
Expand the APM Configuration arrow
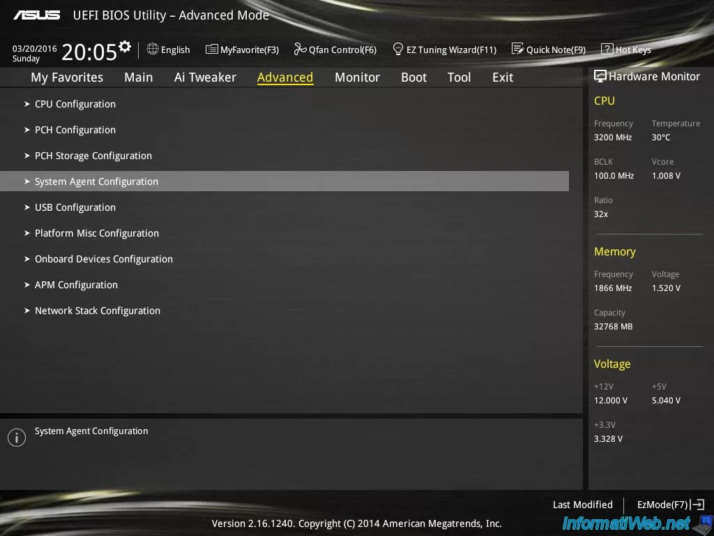tap(27, 285)
